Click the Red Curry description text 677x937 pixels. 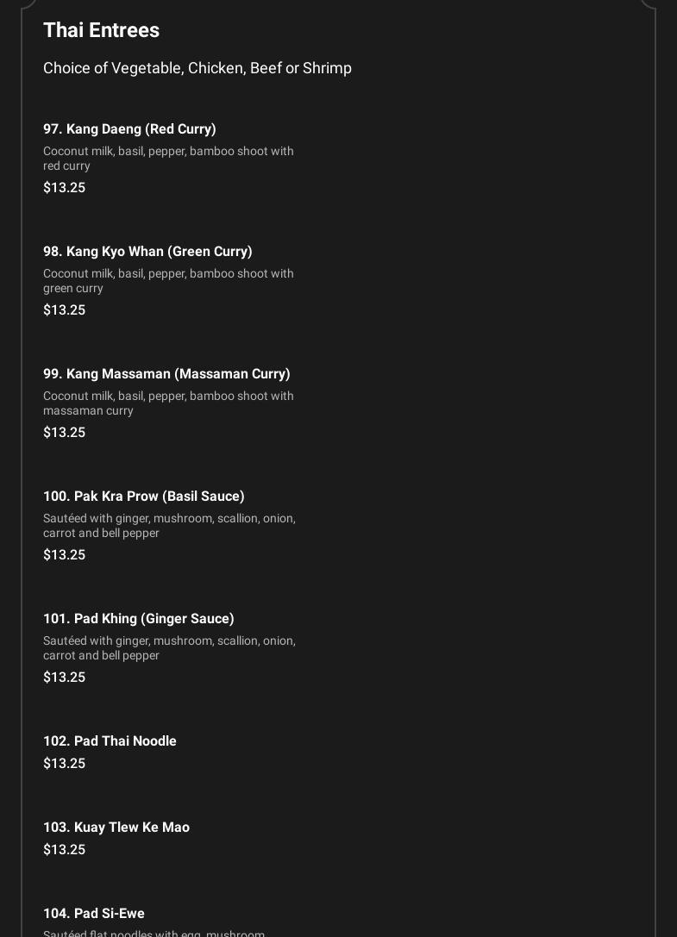tap(168, 159)
